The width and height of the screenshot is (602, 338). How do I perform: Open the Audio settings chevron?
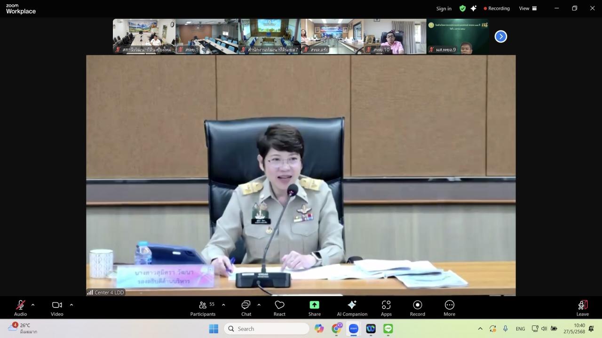32,304
